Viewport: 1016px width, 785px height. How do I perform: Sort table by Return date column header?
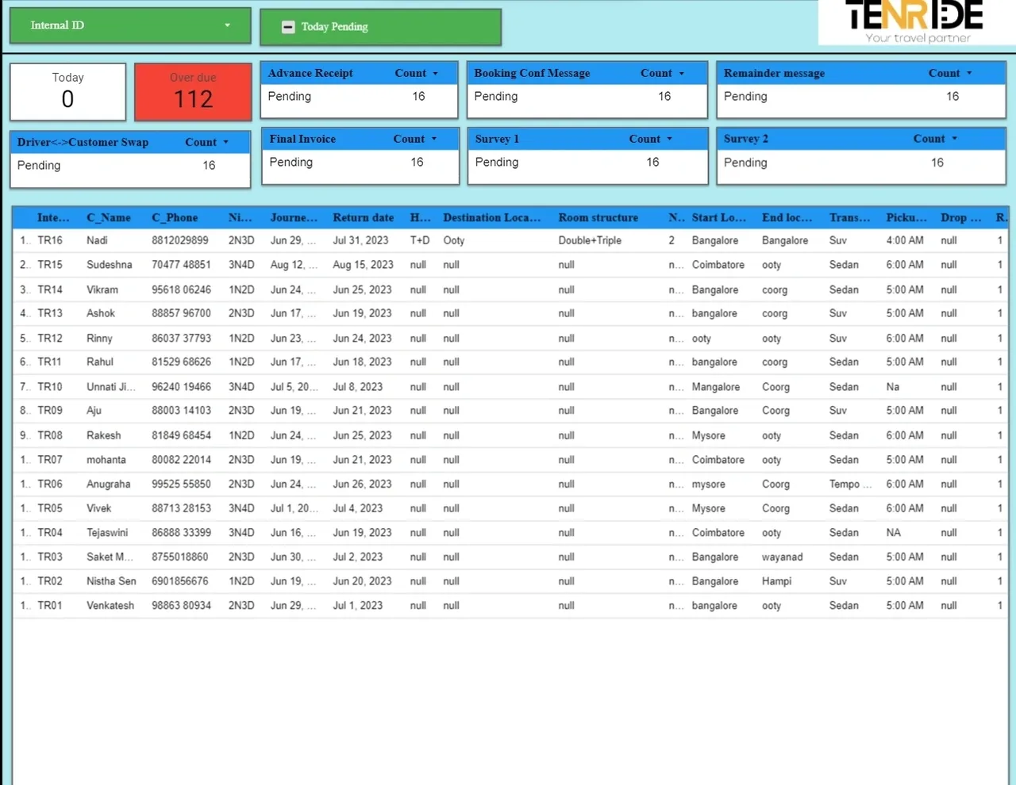363,217
